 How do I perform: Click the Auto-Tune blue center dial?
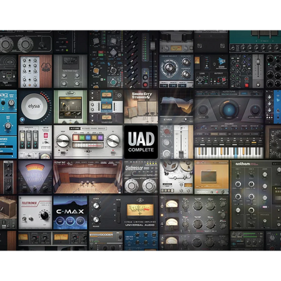click(x=229, y=110)
